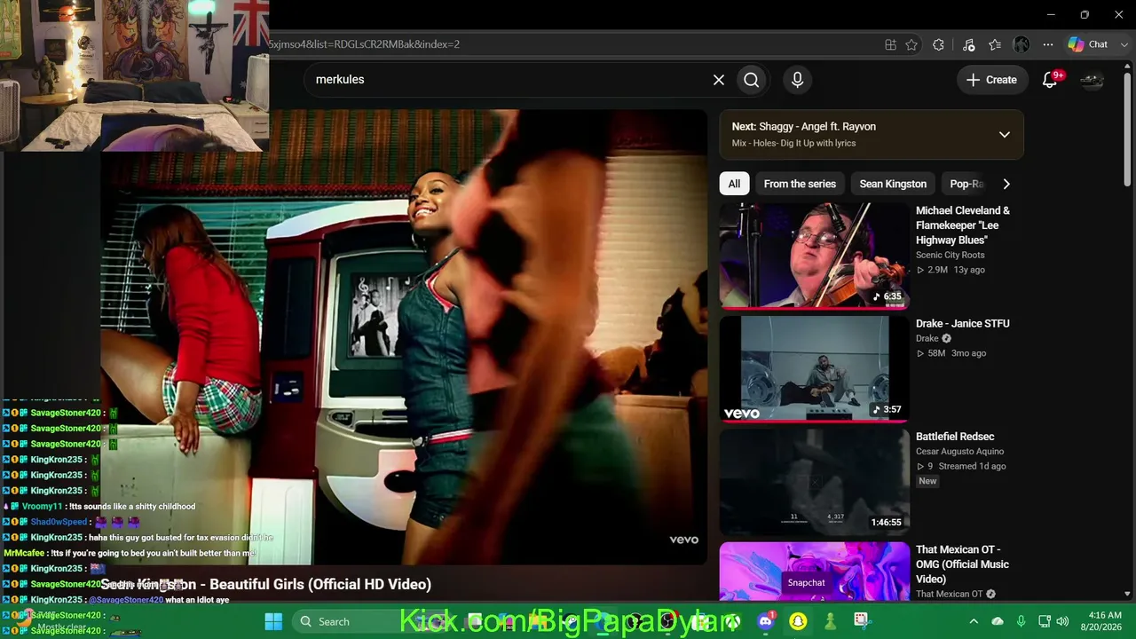Open browser media playback controls
1136x639 pixels.
(968, 44)
